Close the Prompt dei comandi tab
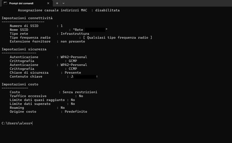Screen dimensions: 232x143 pyautogui.click(x=48, y=3)
